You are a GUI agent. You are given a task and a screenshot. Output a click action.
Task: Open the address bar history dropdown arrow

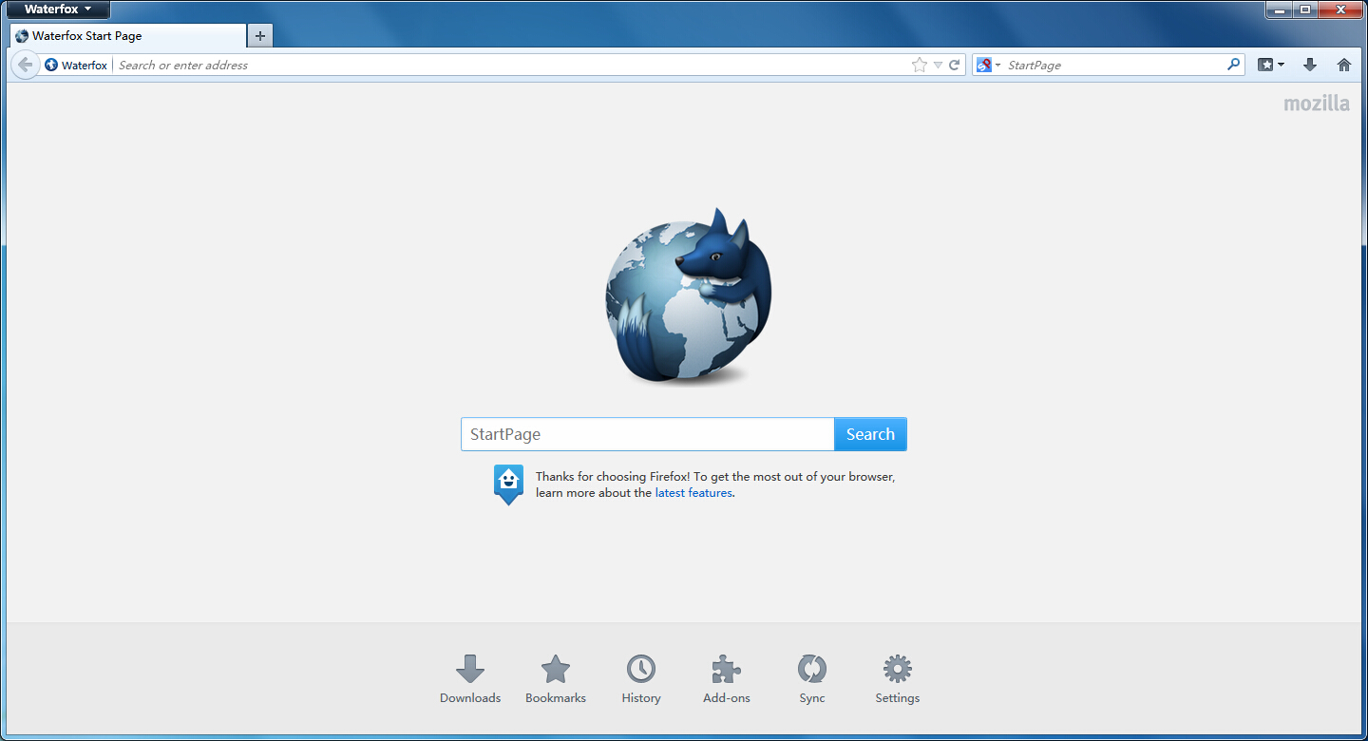(938, 65)
